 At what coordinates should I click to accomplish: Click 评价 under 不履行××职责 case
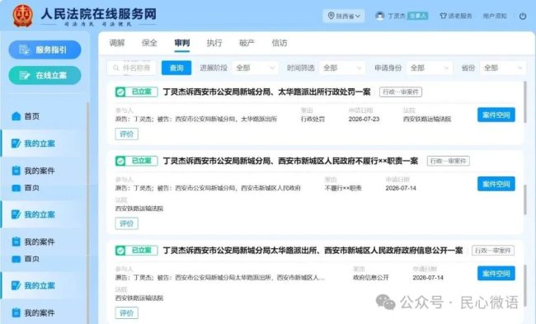pyautogui.click(x=126, y=223)
